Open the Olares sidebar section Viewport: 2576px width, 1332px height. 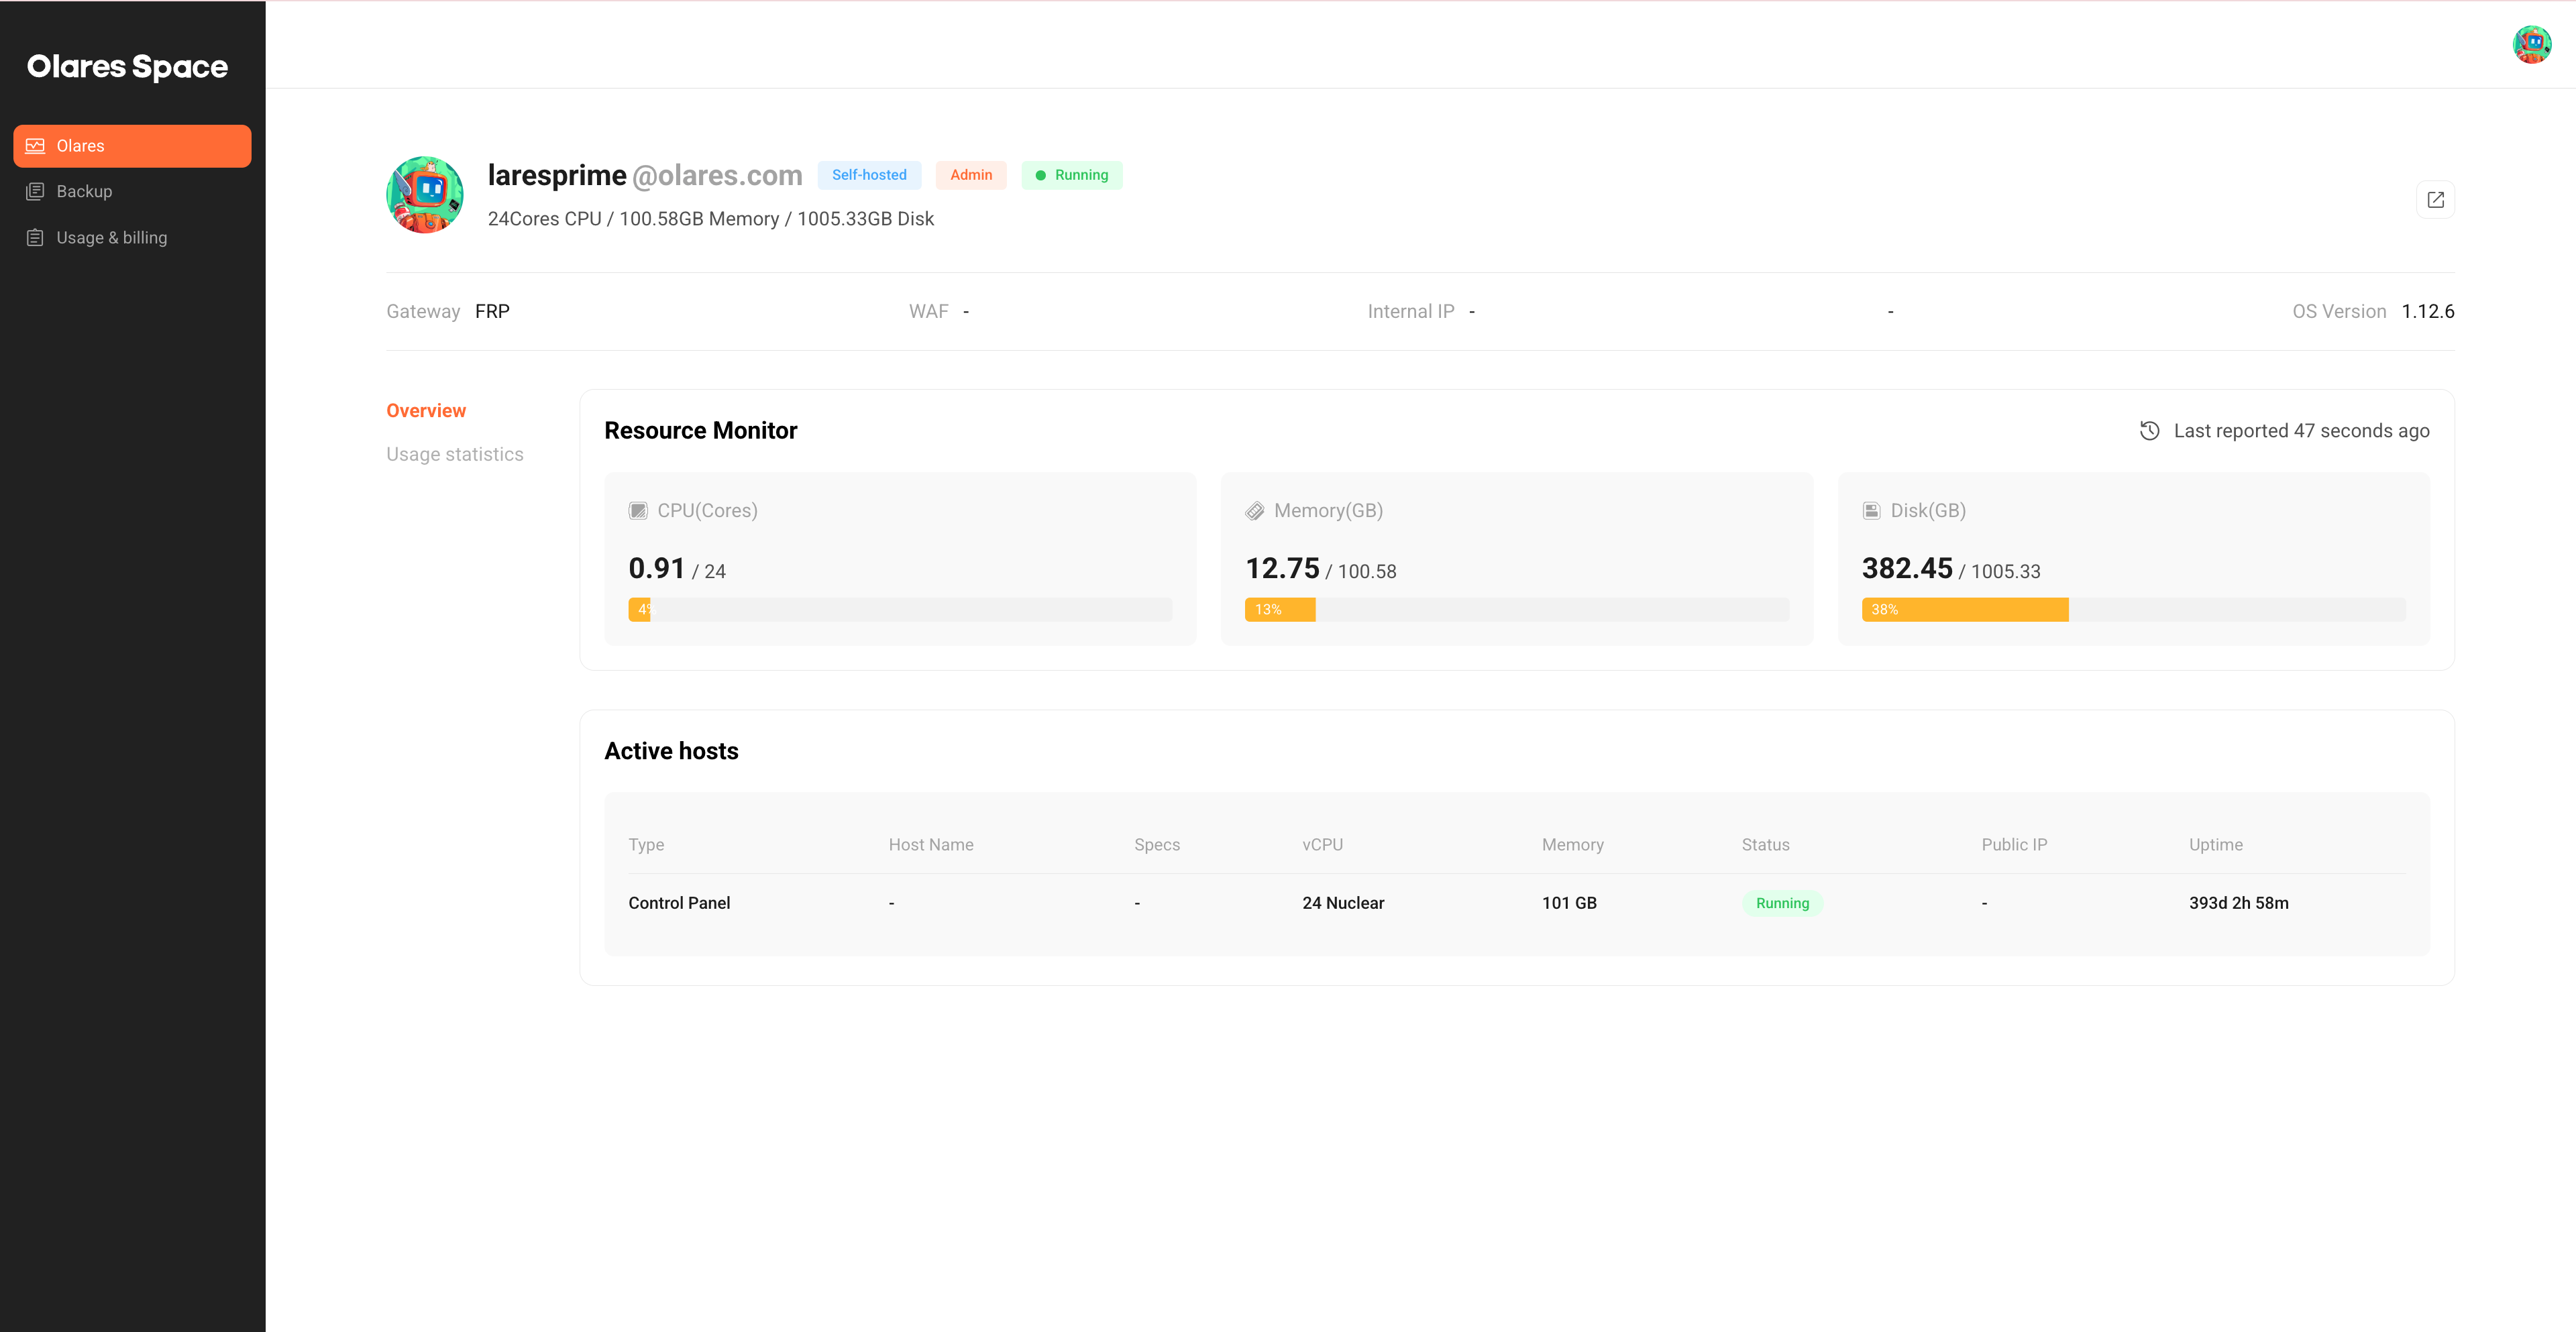coord(132,146)
